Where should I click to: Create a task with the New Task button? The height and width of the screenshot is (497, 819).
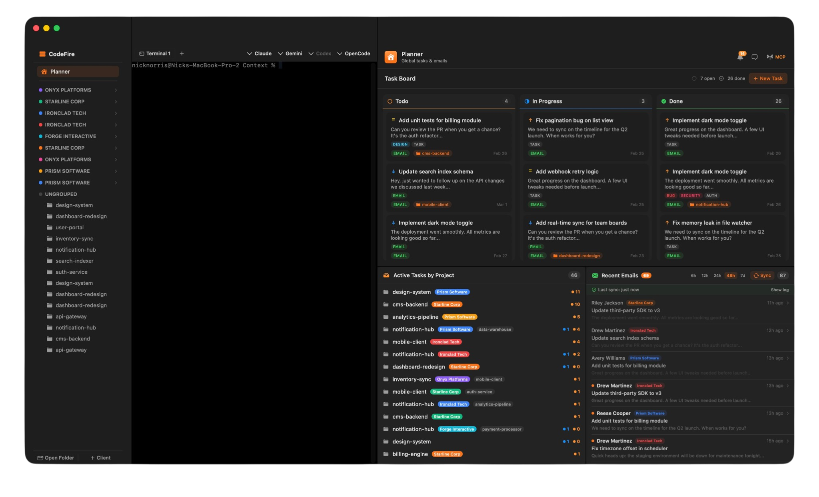coord(767,78)
